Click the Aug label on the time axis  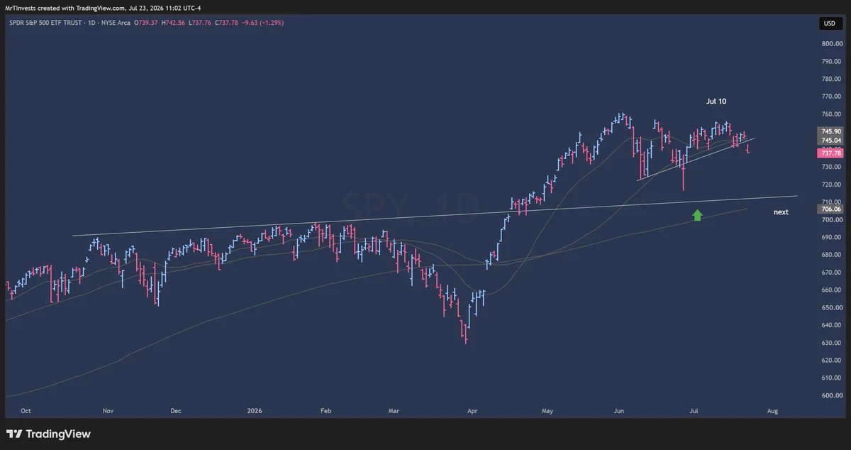[x=772, y=410]
